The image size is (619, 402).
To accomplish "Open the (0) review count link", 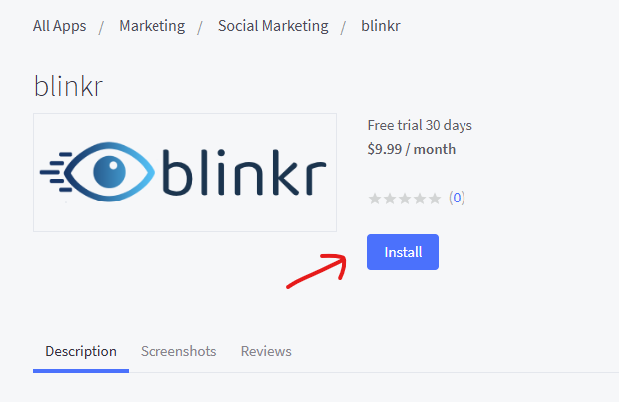I will click(x=457, y=198).
